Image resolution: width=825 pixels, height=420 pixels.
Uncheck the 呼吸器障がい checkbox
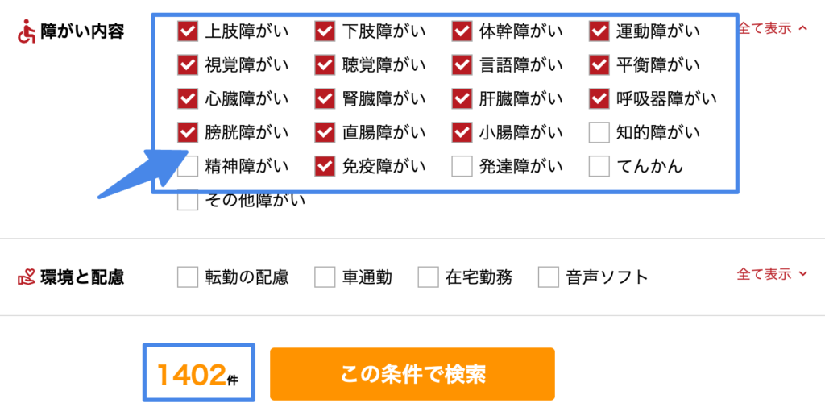coord(599,98)
